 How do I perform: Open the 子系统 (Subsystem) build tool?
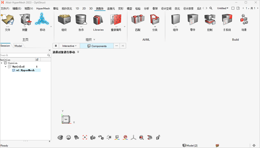227,20
